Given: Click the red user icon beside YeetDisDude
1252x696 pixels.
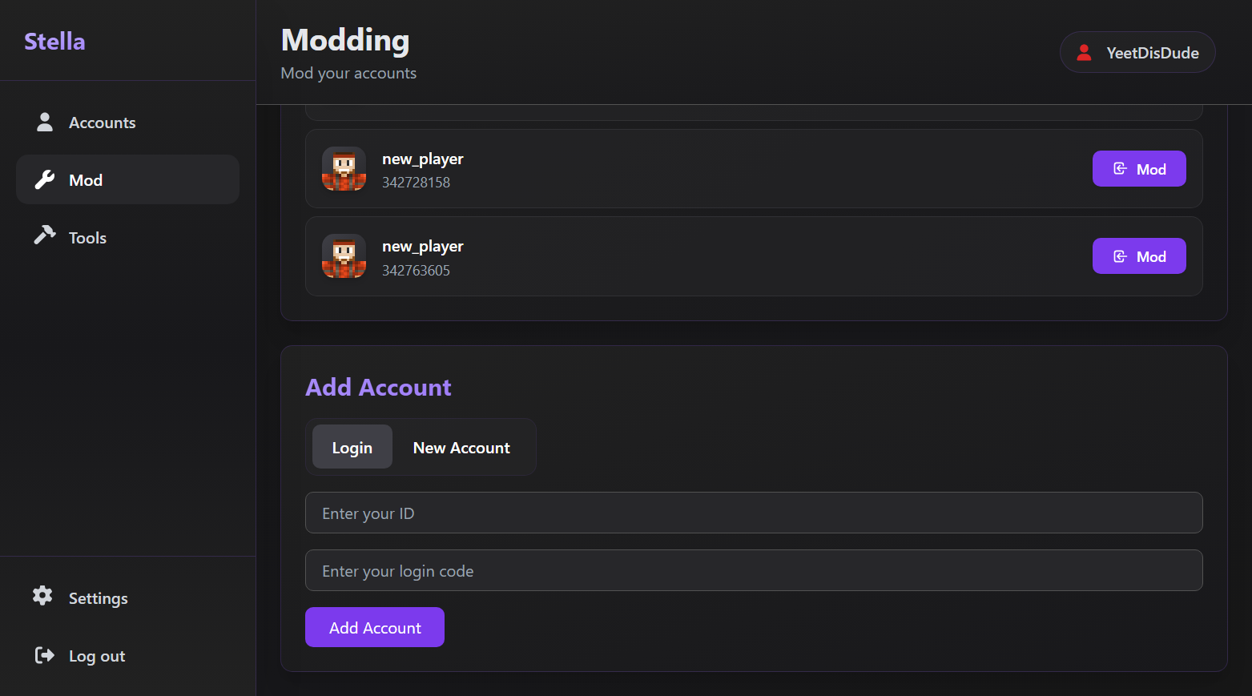Looking at the screenshot, I should (x=1084, y=53).
